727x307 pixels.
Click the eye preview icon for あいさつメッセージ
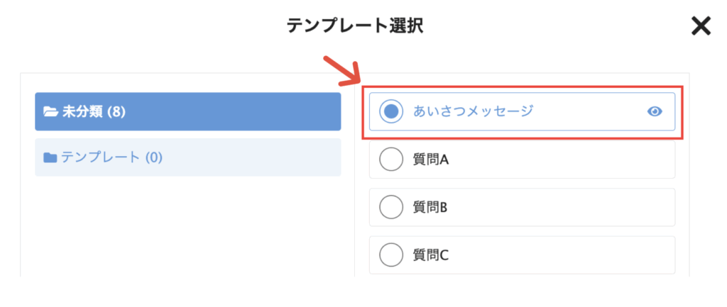click(x=654, y=111)
